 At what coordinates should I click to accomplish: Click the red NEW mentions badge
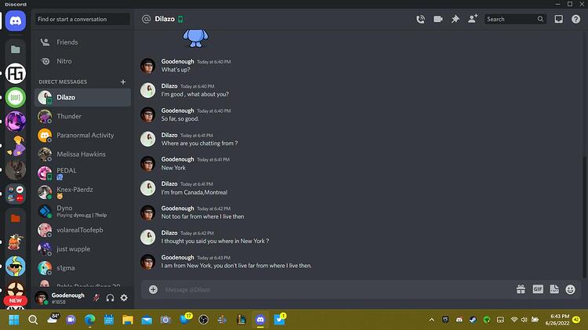pos(16,301)
